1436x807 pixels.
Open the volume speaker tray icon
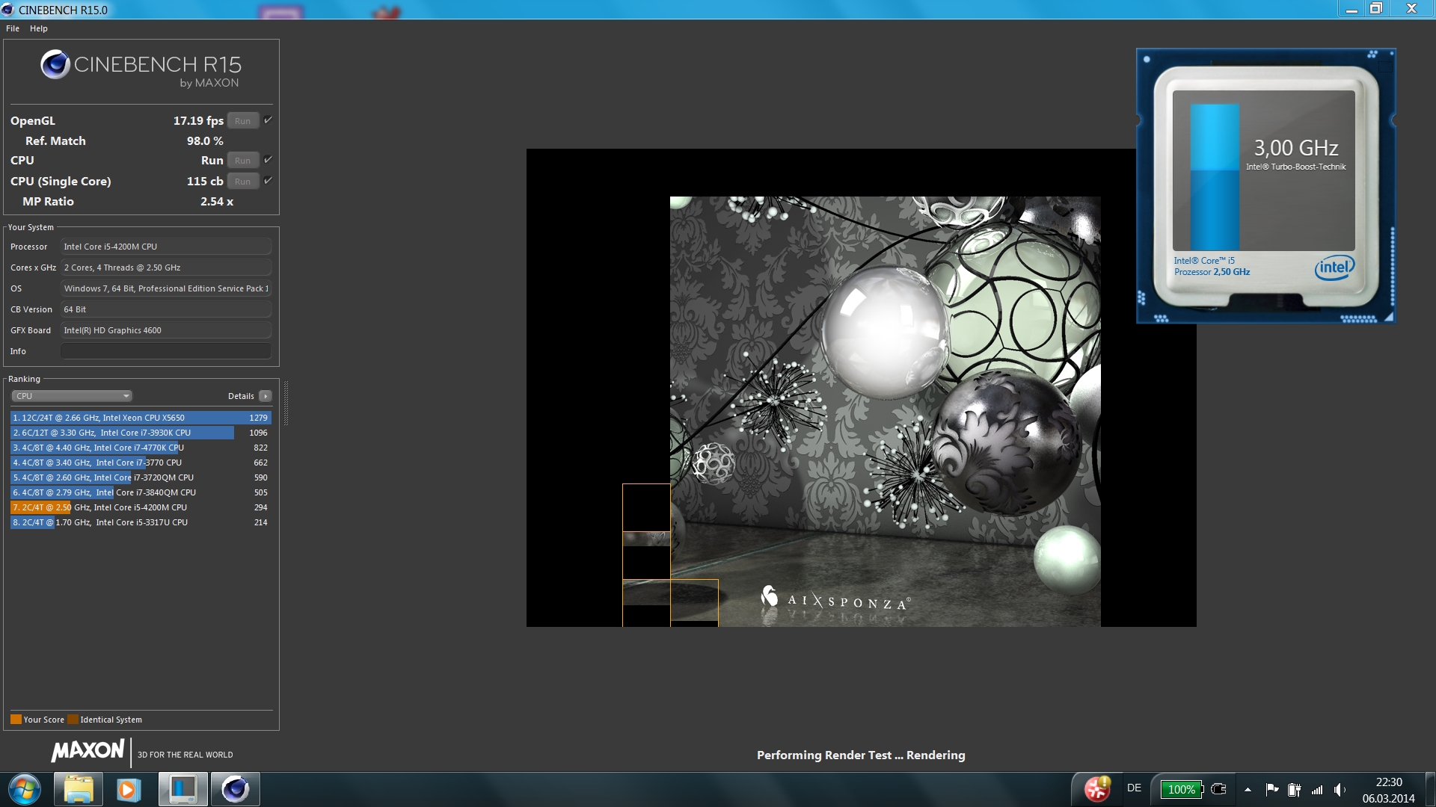pyautogui.click(x=1339, y=790)
